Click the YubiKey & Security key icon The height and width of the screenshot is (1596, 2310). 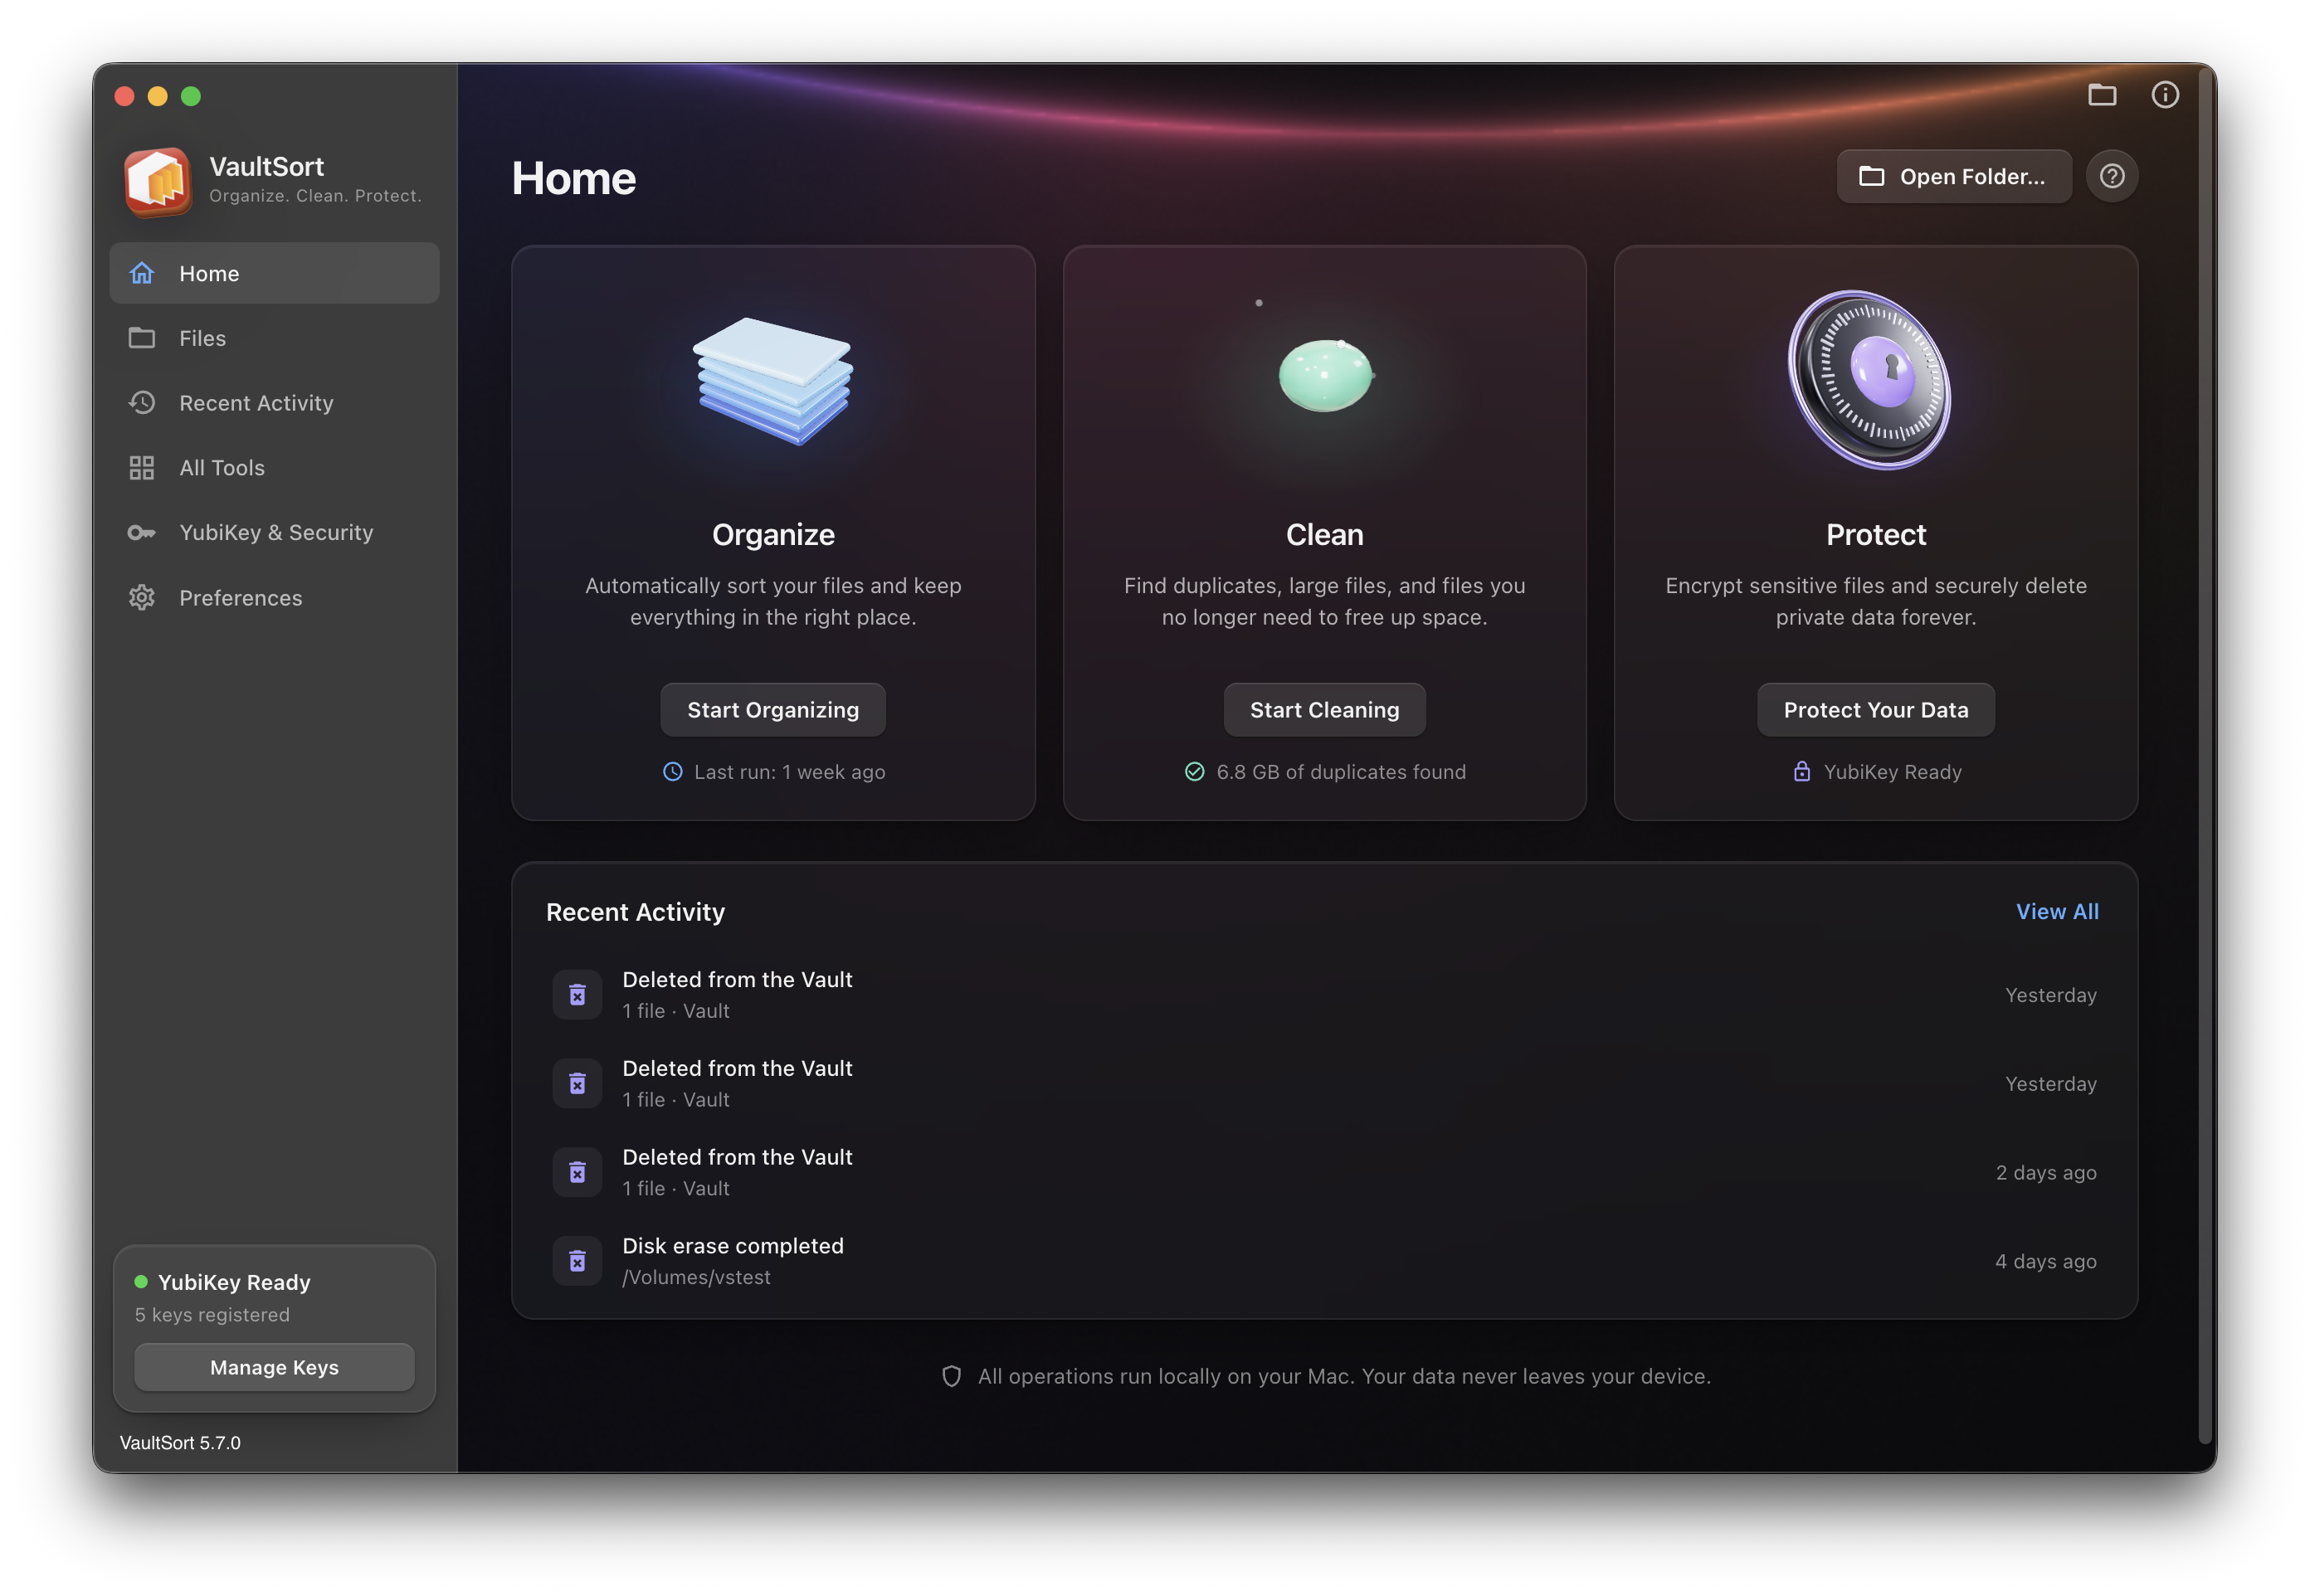[x=142, y=533]
